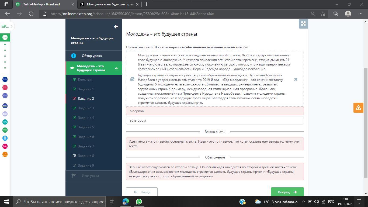
Task: Open Microsoft Edge from the taskbar
Action: point(126,202)
